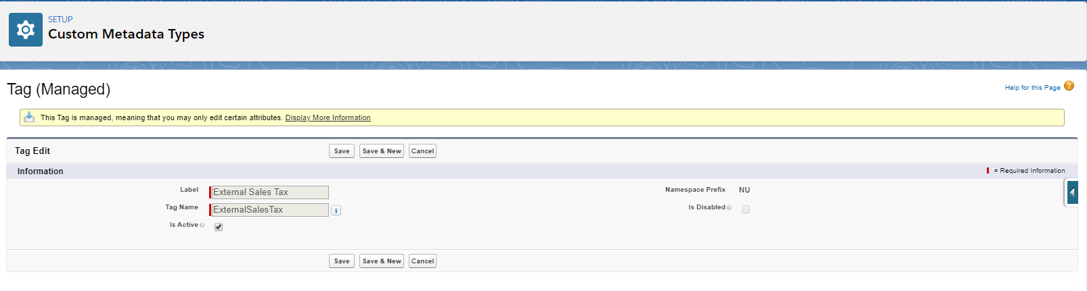Open the Help for this Page link

pyautogui.click(x=1032, y=88)
